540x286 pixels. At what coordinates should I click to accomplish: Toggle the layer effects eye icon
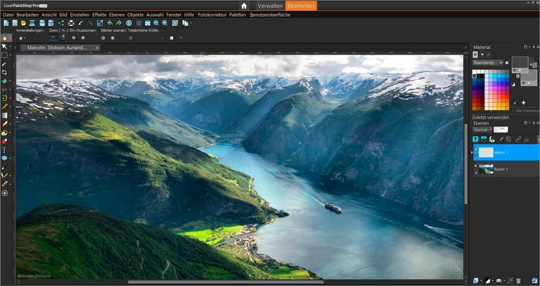tap(492, 139)
